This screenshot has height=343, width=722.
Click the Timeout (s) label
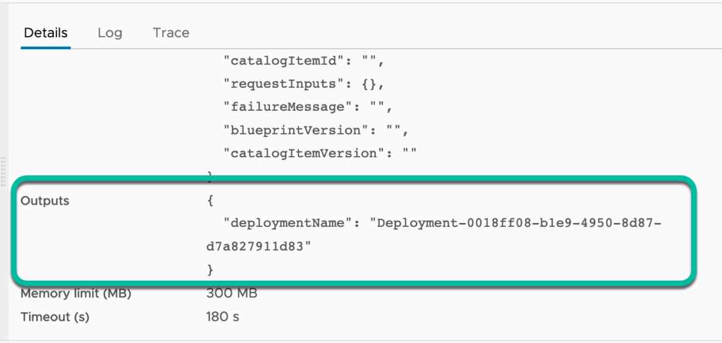pos(55,317)
